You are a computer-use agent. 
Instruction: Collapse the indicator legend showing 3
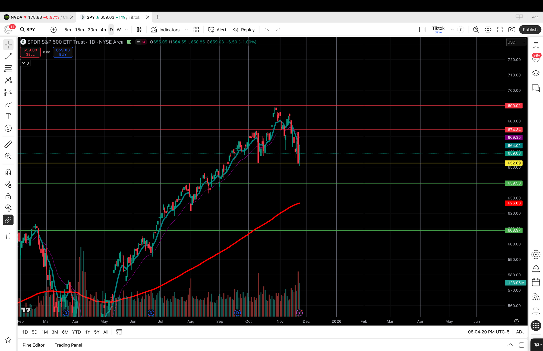26,63
